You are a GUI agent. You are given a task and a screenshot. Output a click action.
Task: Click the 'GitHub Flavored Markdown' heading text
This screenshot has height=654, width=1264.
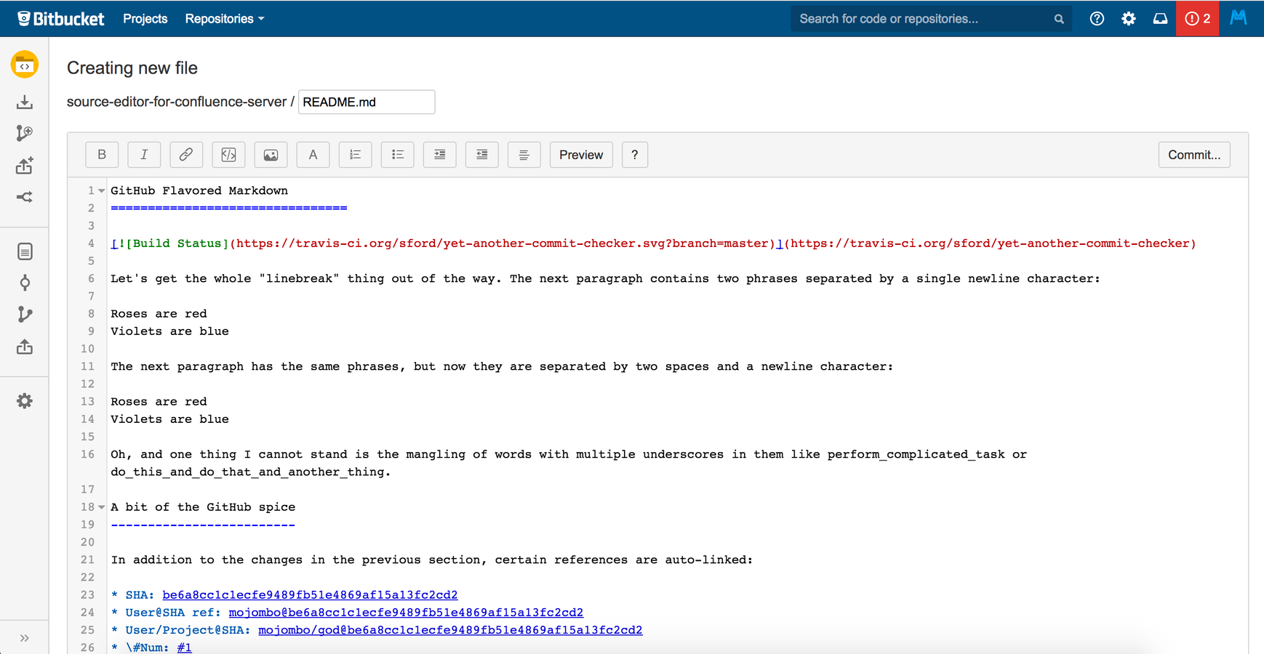coord(199,190)
